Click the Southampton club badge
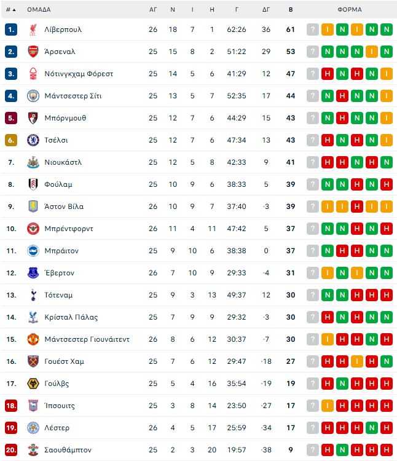The width and height of the screenshot is (397, 461). click(33, 450)
